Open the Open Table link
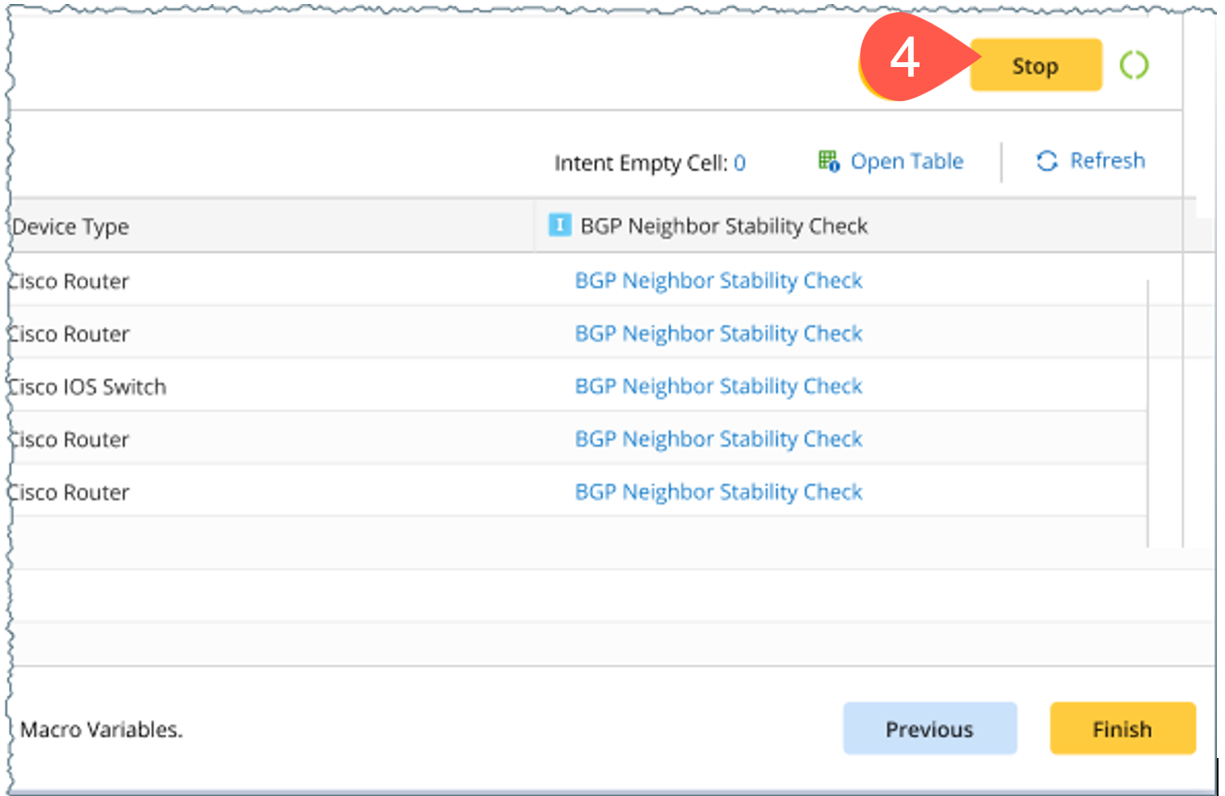 click(x=907, y=161)
